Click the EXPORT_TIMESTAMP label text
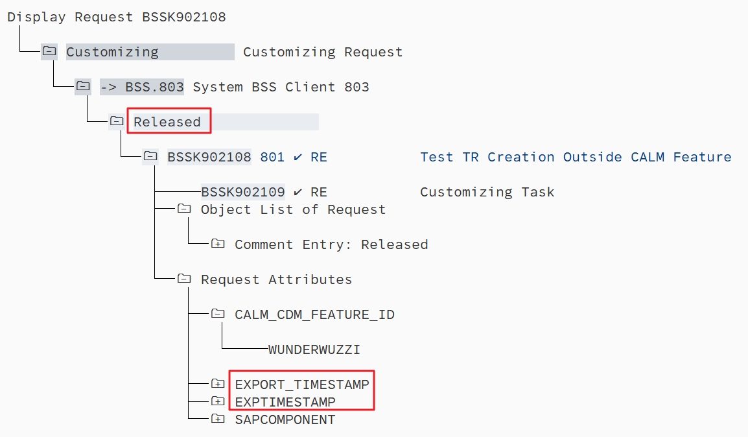This screenshot has height=437, width=748. point(301,384)
